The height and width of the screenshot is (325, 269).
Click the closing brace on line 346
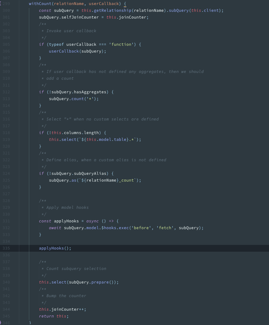click(x=30, y=323)
